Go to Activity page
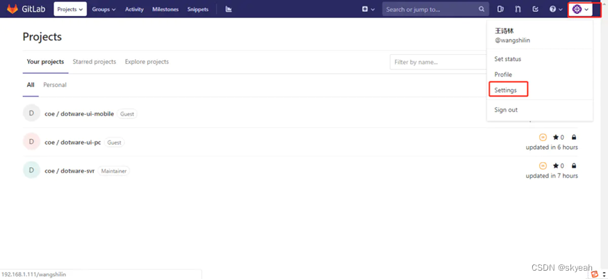The width and height of the screenshot is (608, 279). [x=134, y=9]
